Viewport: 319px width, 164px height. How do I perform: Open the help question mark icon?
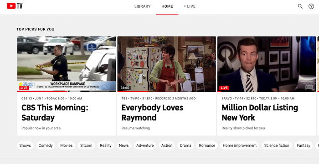(x=311, y=6)
